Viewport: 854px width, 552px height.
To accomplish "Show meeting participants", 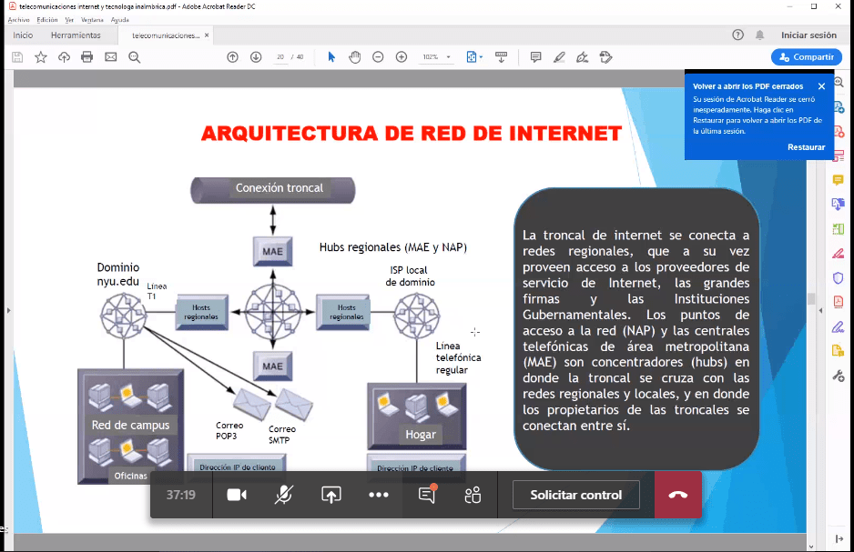I will [473, 495].
